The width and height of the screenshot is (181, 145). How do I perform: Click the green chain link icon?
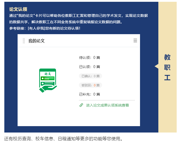81,105
